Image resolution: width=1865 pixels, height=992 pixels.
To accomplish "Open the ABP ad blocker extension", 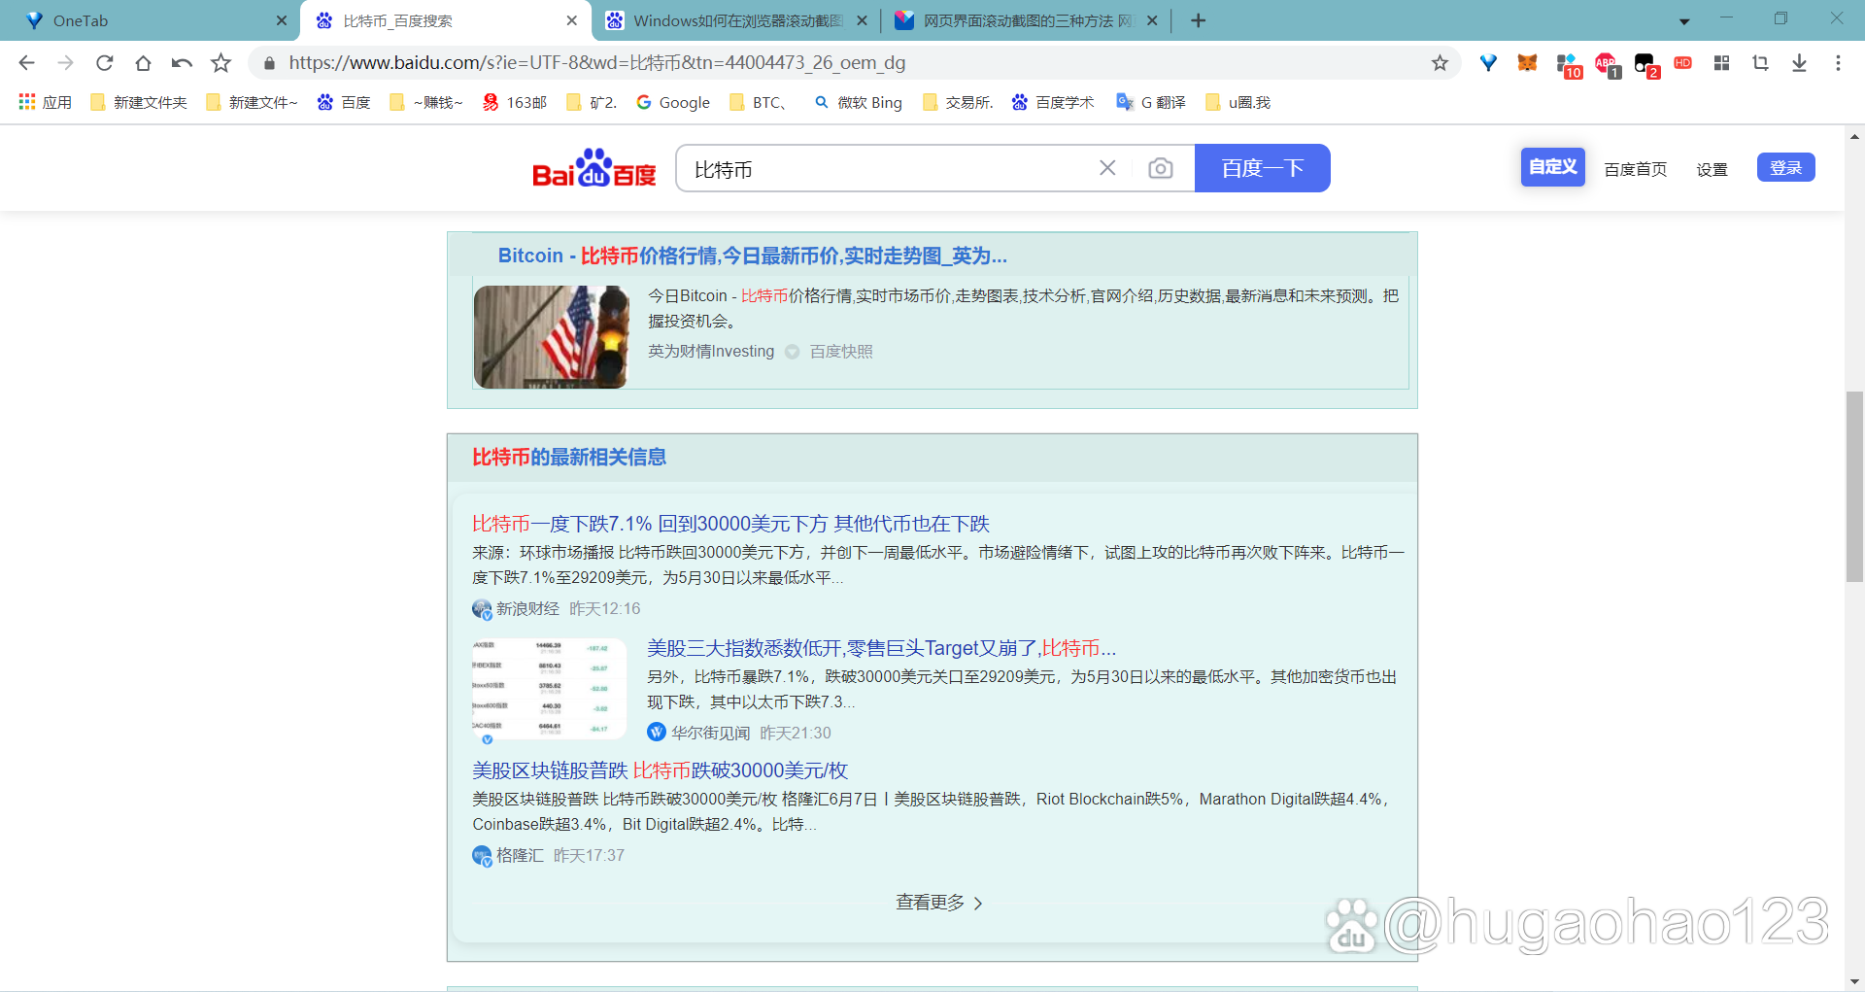I will (x=1607, y=65).
